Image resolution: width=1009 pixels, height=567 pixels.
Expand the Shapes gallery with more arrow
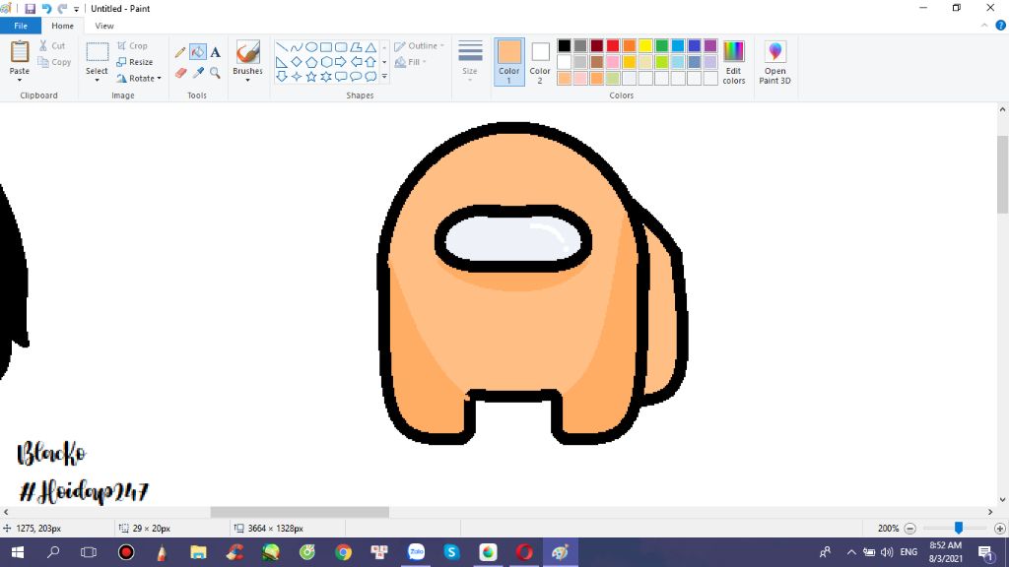point(385,77)
